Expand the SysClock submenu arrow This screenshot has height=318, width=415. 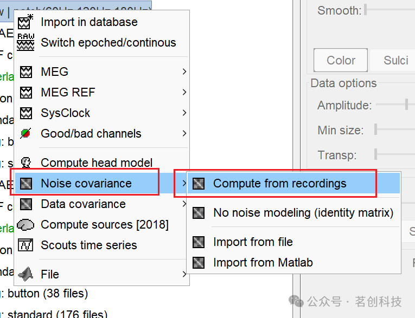tap(184, 113)
